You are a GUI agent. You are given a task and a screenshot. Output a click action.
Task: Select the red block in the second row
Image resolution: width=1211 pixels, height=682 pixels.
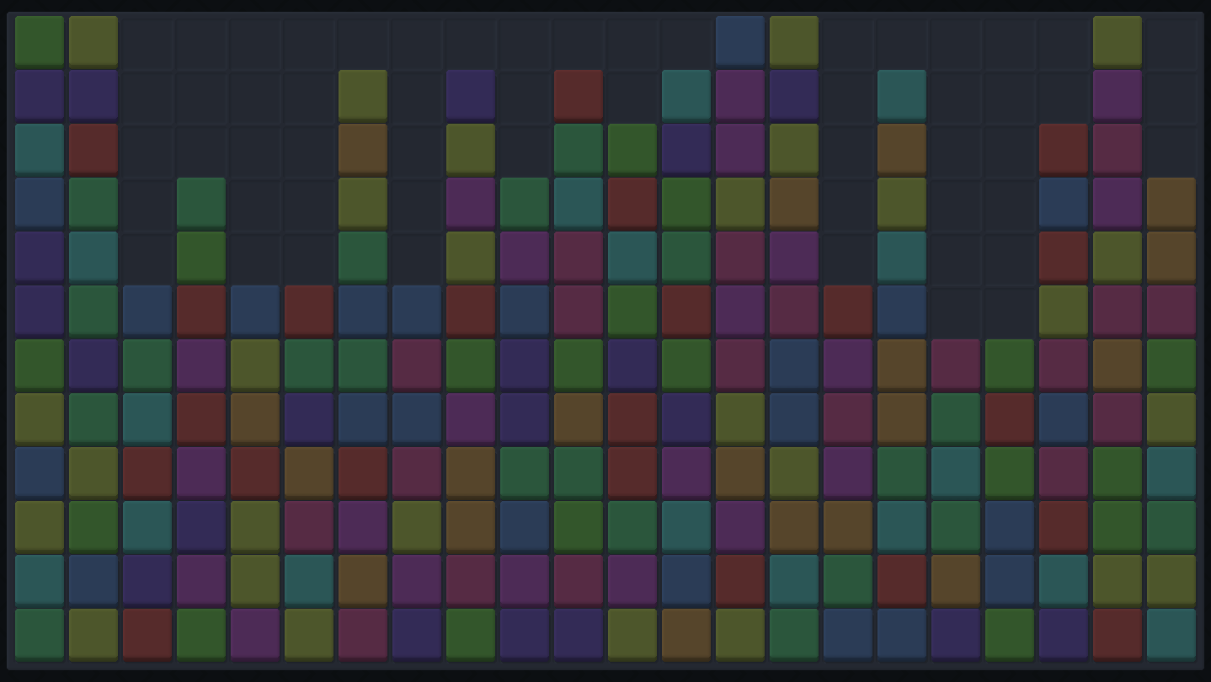coord(579,95)
